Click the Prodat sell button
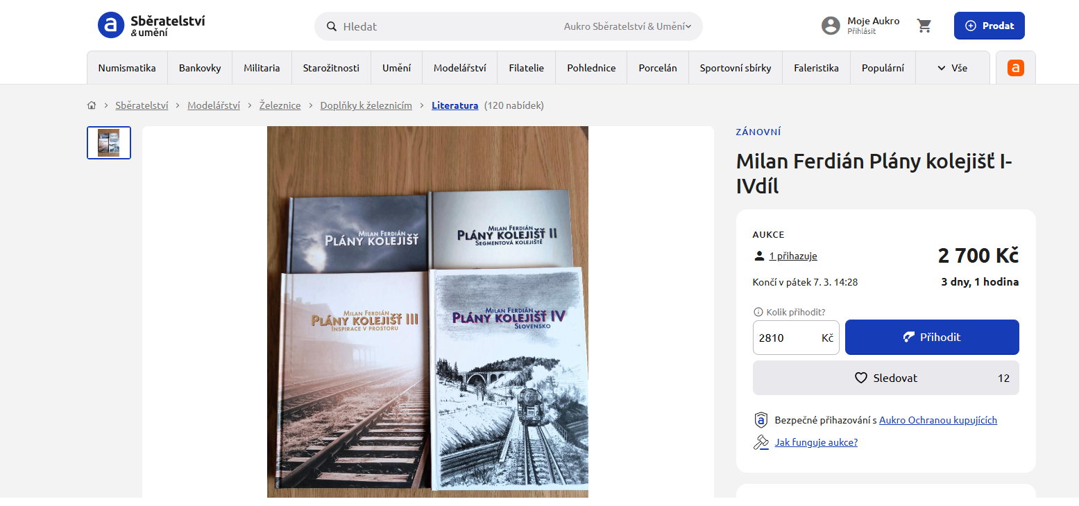Viewport: 1079px width, 506px height. (x=989, y=26)
